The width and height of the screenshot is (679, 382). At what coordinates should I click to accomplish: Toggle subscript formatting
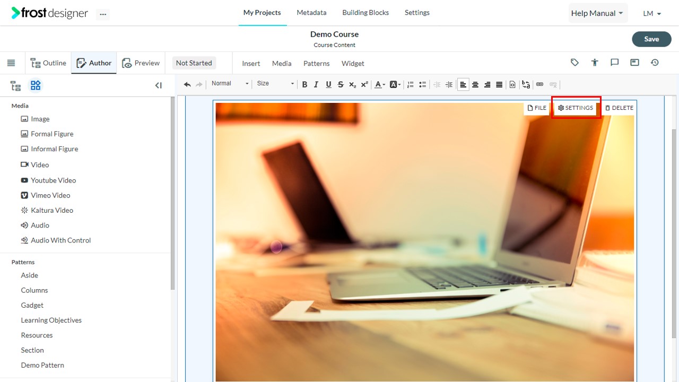[353, 84]
